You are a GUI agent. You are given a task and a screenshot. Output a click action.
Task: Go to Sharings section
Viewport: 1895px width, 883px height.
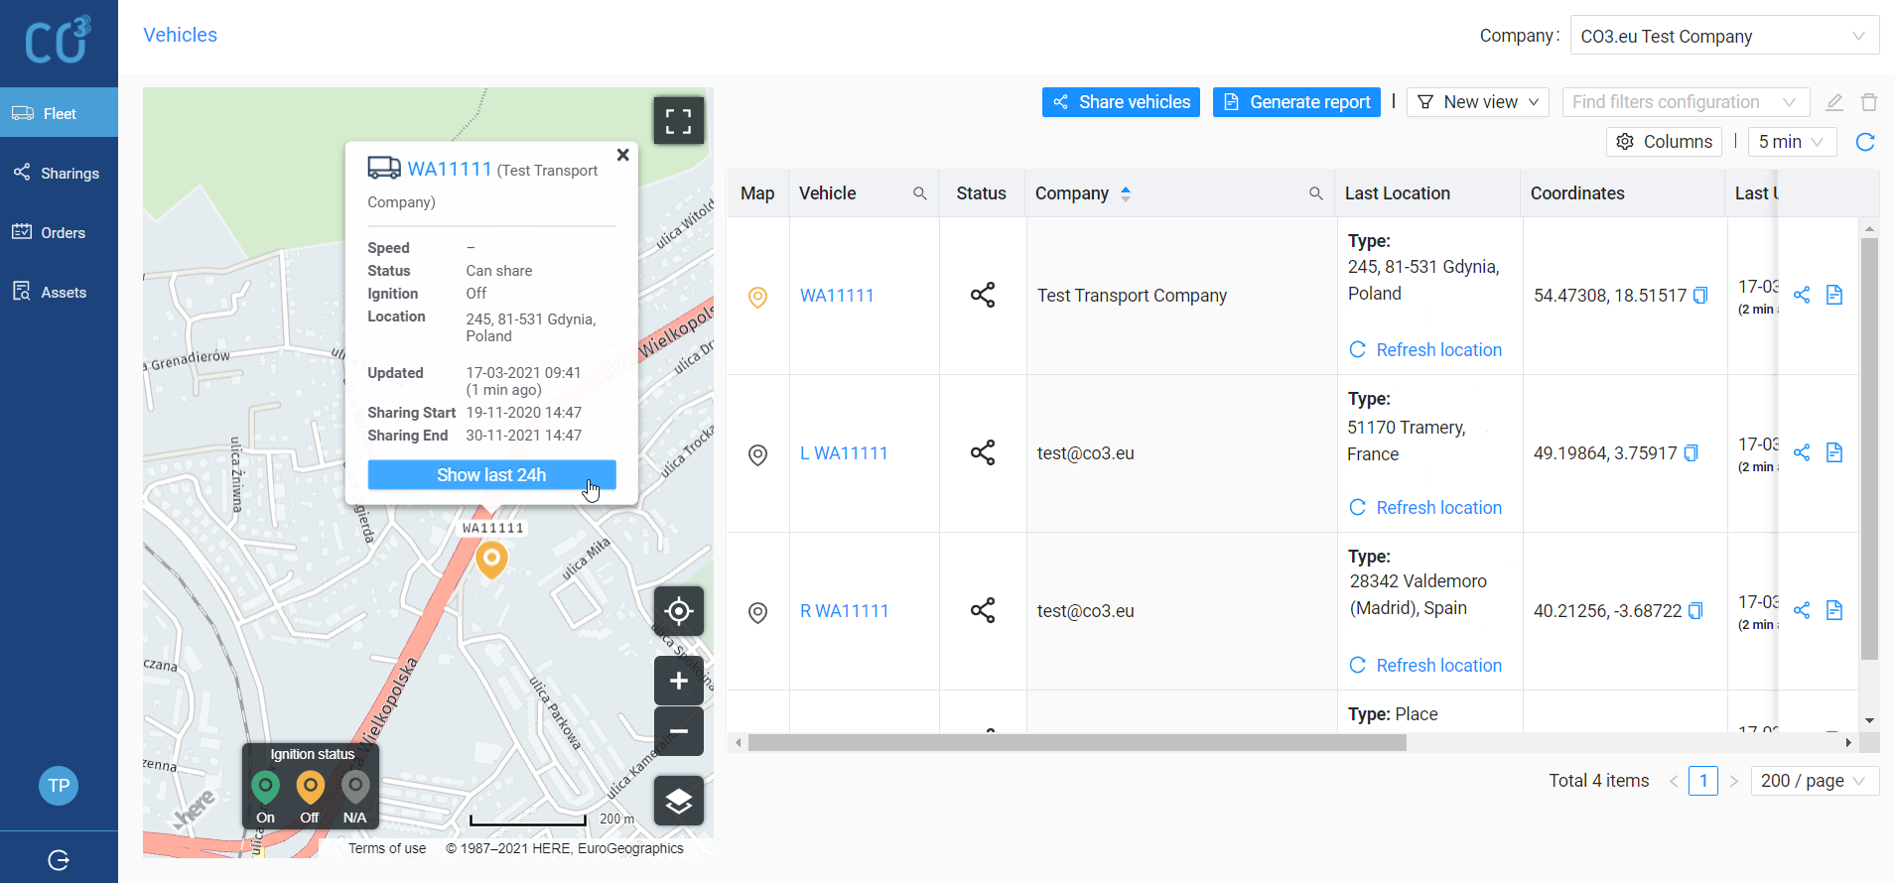tap(59, 173)
